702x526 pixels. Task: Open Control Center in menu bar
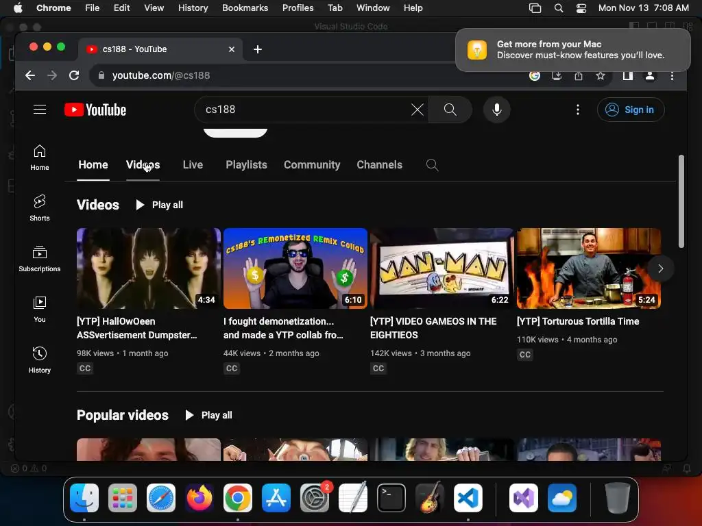click(x=581, y=8)
